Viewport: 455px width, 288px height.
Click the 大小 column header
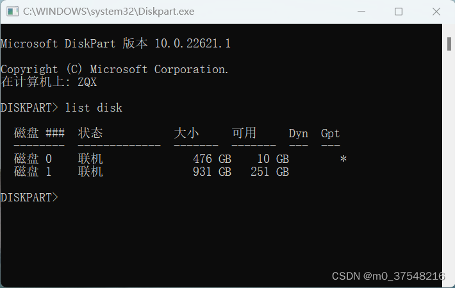[186, 133]
